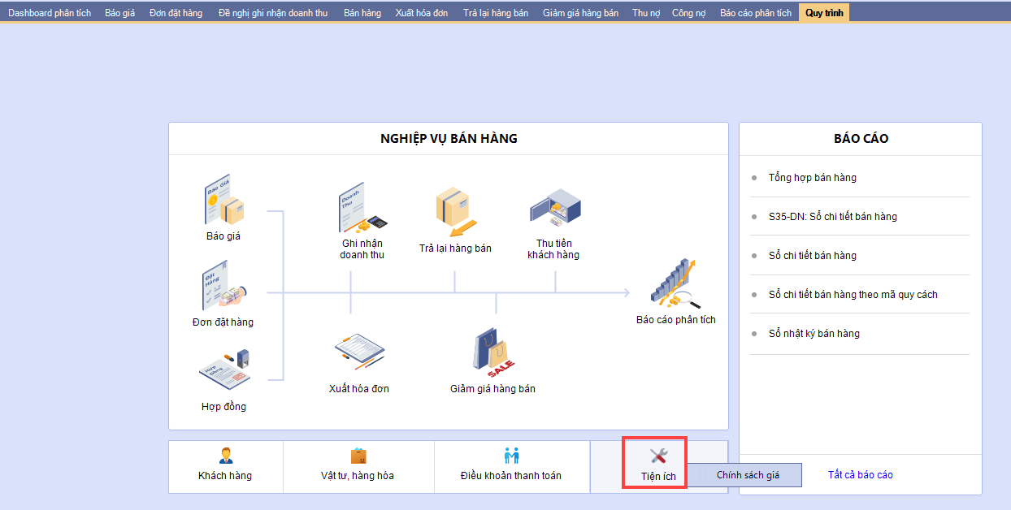1011x510 pixels.
Task: Go to the Công nợ tab
Action: tap(688, 13)
